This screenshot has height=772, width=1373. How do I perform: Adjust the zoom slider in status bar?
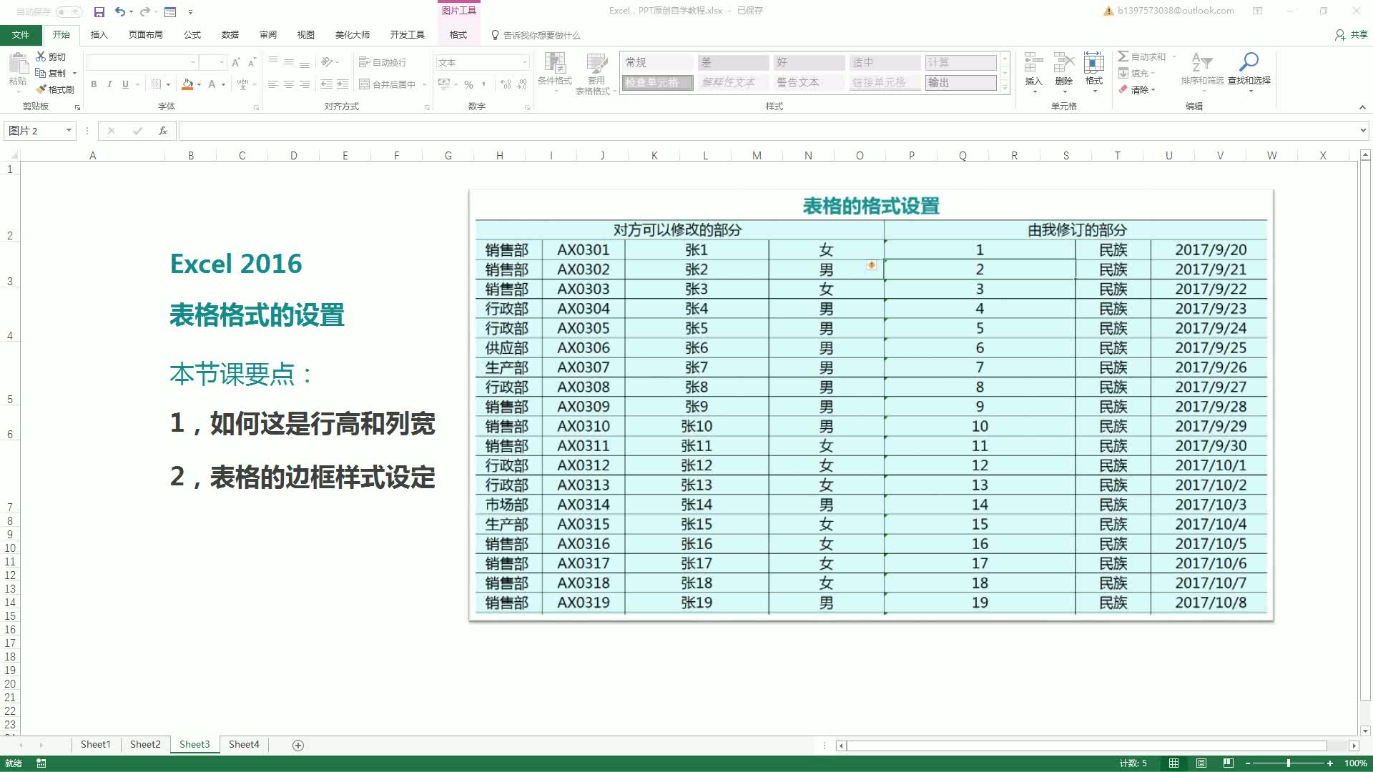click(x=1288, y=763)
